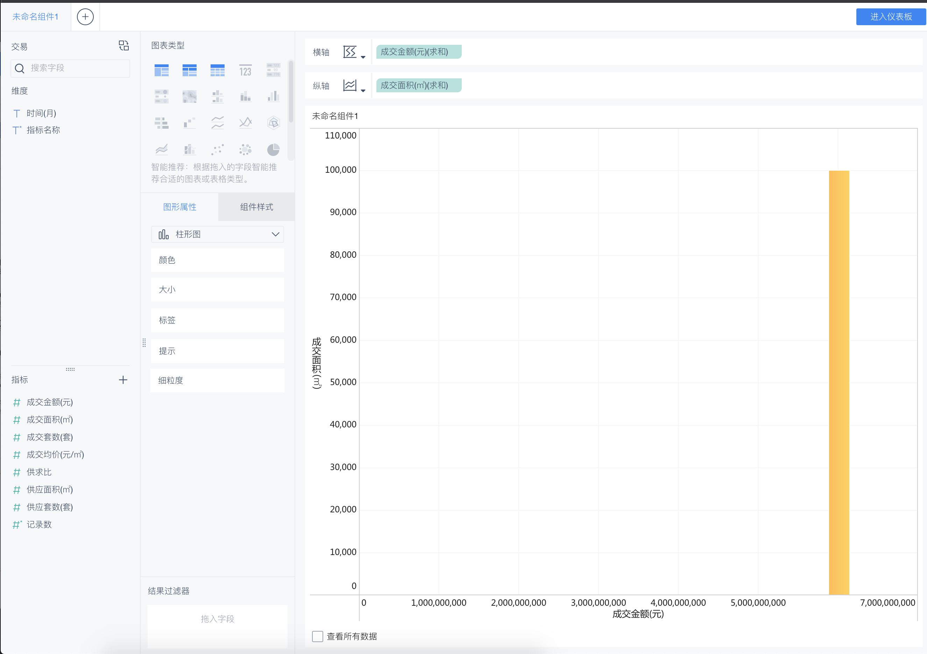Click the 进入仪表板 button
The image size is (927, 654).
pos(891,17)
